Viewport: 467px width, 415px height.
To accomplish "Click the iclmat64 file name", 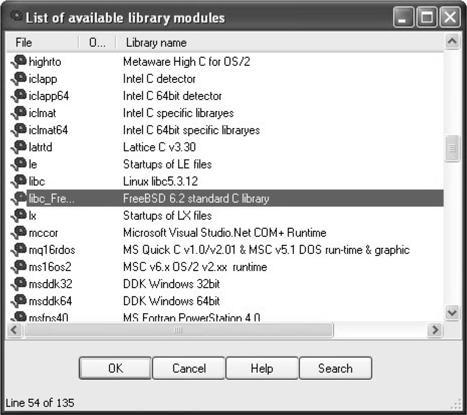I will point(48,130).
